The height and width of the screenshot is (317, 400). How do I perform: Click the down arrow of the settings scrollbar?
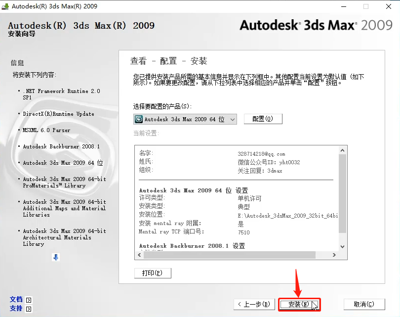coord(343,246)
